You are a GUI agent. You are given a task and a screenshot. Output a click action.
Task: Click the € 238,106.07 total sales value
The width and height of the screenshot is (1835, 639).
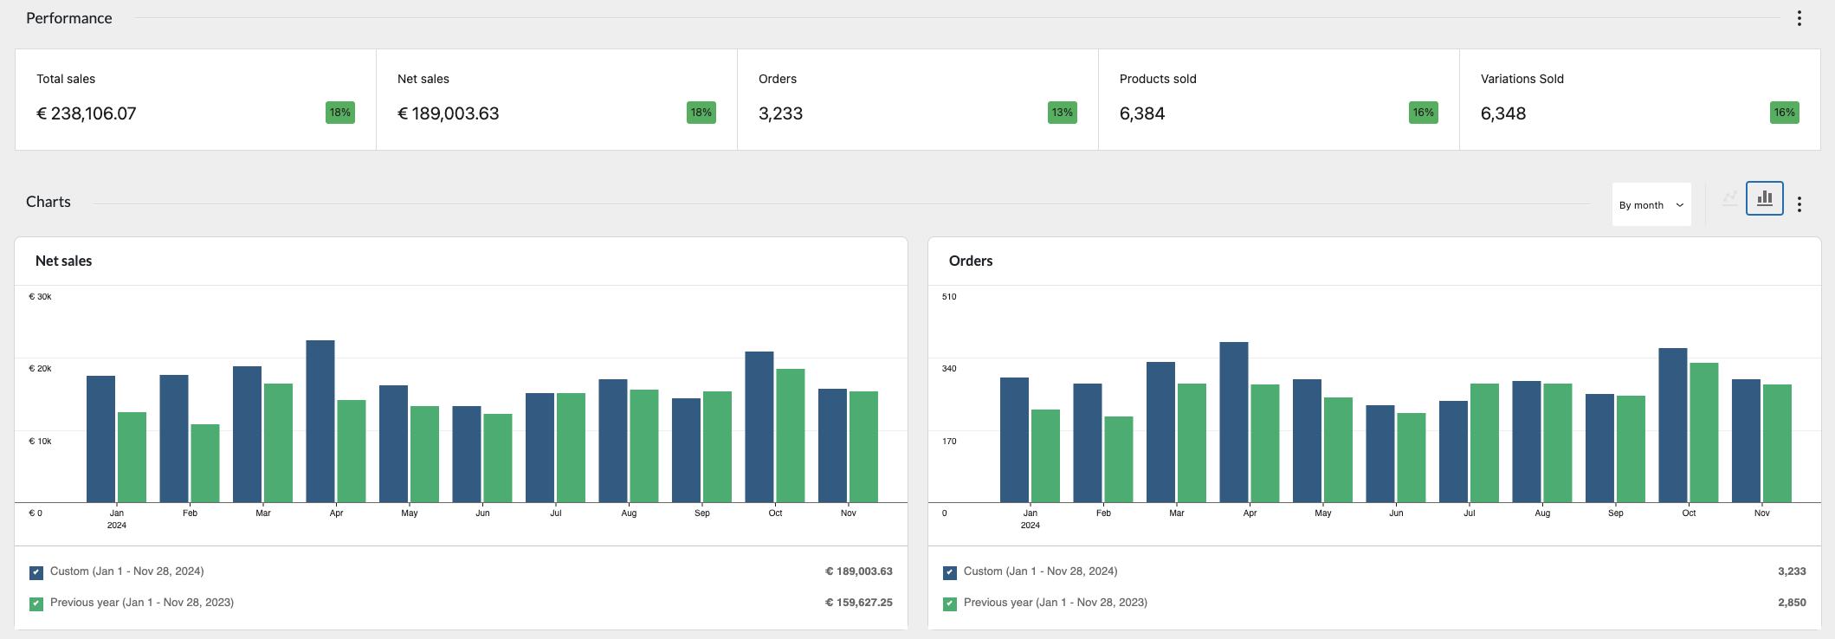coord(86,113)
